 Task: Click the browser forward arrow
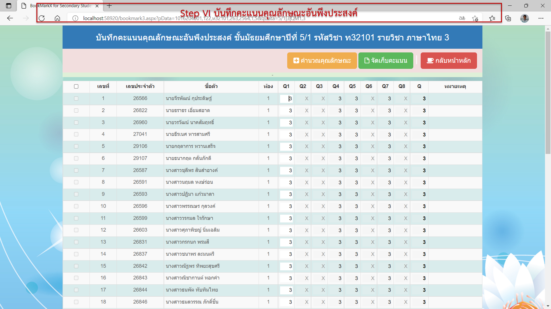click(26, 18)
